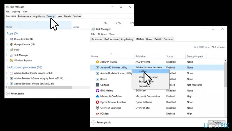The image size is (232, 131).
Task: Click the left scroll arrow in back window
Action: click(x=6, y=88)
